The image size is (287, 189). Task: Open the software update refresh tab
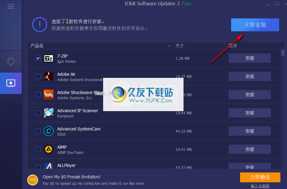[11, 61]
